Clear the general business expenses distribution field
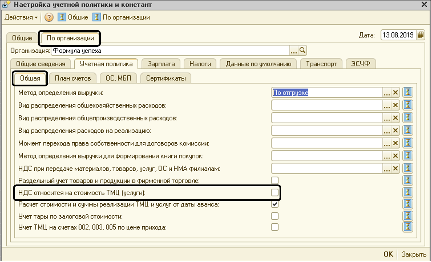The image size is (431, 262). 396,105
